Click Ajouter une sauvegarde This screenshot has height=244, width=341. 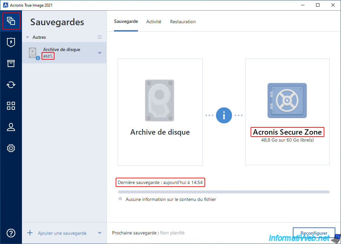tap(62, 233)
